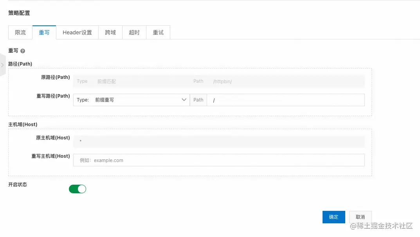Viewport: 420px width, 237px height.
Task: Open the 重试 tab
Action: tap(158, 32)
